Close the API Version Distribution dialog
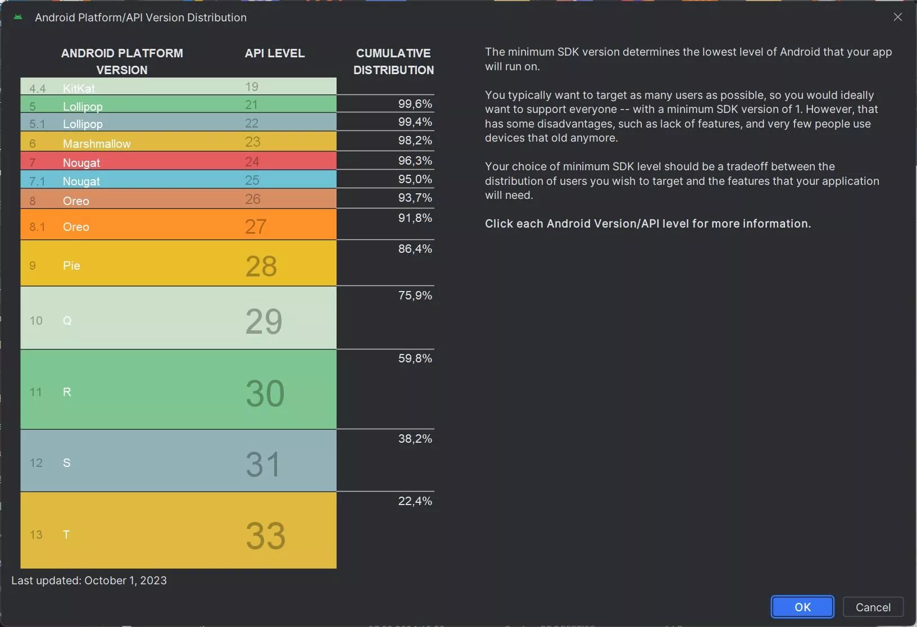917x627 pixels. [x=897, y=17]
